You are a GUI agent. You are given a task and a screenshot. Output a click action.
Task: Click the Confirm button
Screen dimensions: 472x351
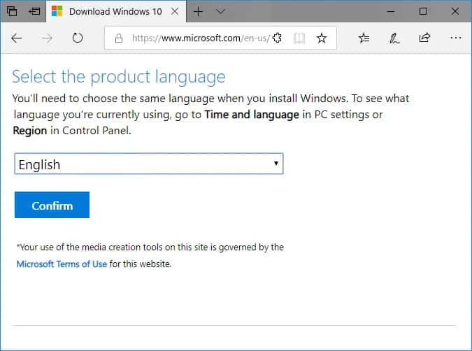[52, 205]
